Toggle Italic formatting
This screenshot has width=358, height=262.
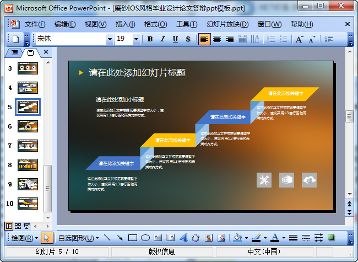pos(162,39)
